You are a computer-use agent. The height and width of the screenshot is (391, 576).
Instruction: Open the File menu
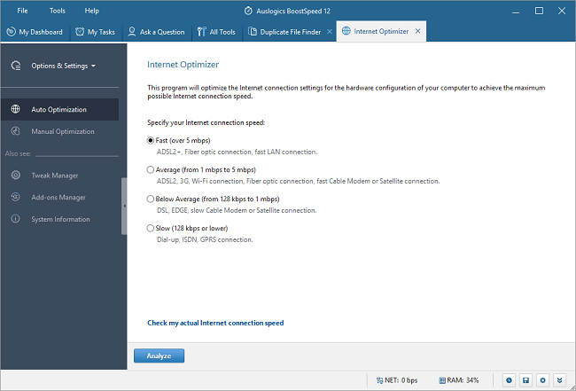click(x=22, y=11)
